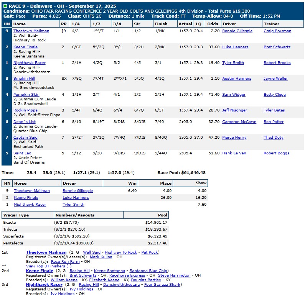
Task: Select Racehorse Express owner link
Action: [127, 275]
